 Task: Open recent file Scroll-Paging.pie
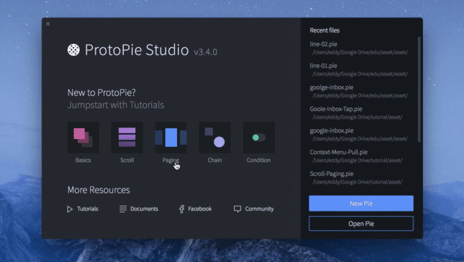click(356, 178)
